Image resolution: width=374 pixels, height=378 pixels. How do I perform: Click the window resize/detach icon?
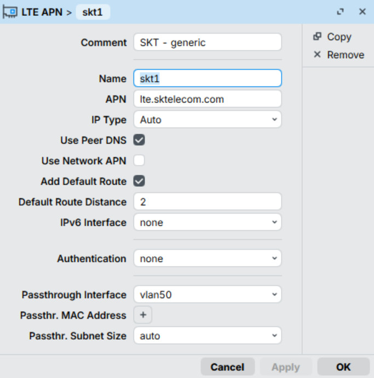coord(341,12)
